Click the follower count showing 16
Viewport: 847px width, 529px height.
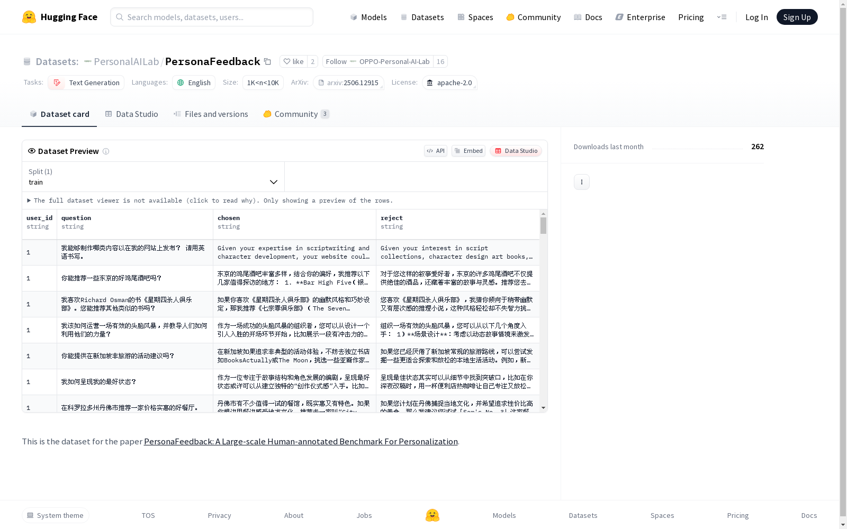(x=440, y=61)
